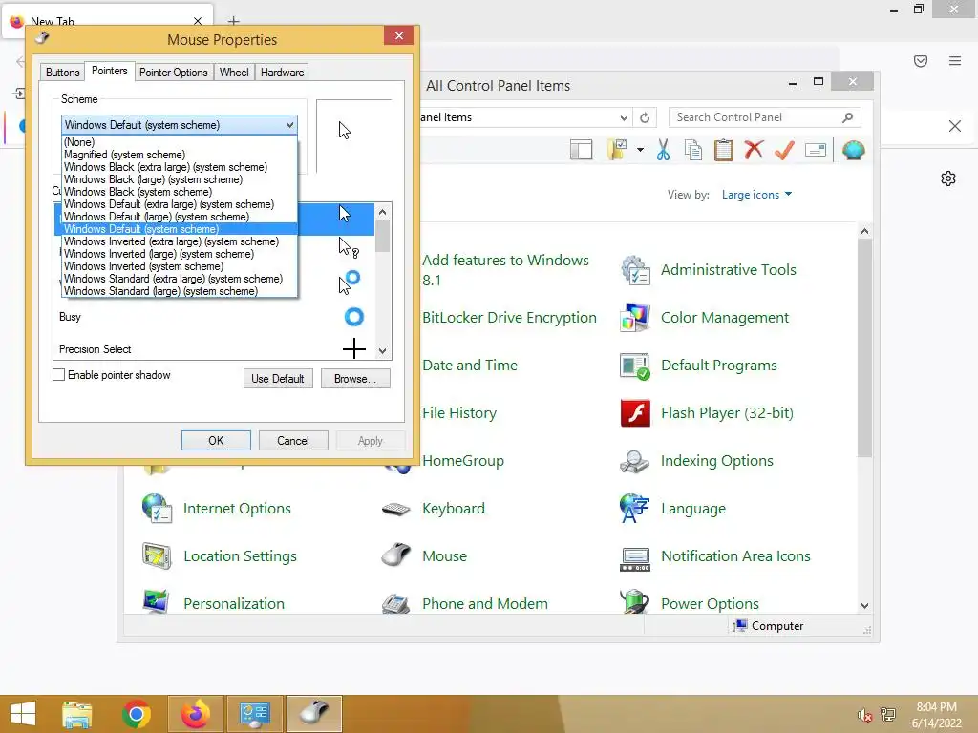This screenshot has width=978, height=733.
Task: Click the layout pane icon in toolbar
Action: [x=582, y=150]
